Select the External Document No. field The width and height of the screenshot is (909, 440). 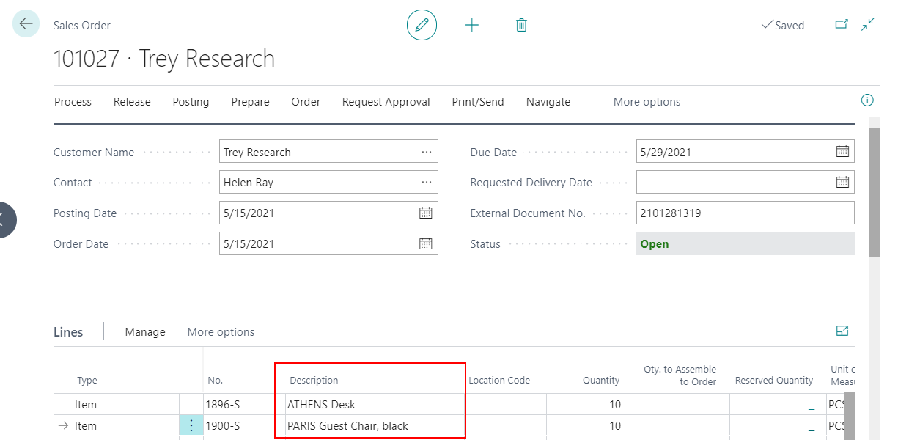pyautogui.click(x=744, y=213)
